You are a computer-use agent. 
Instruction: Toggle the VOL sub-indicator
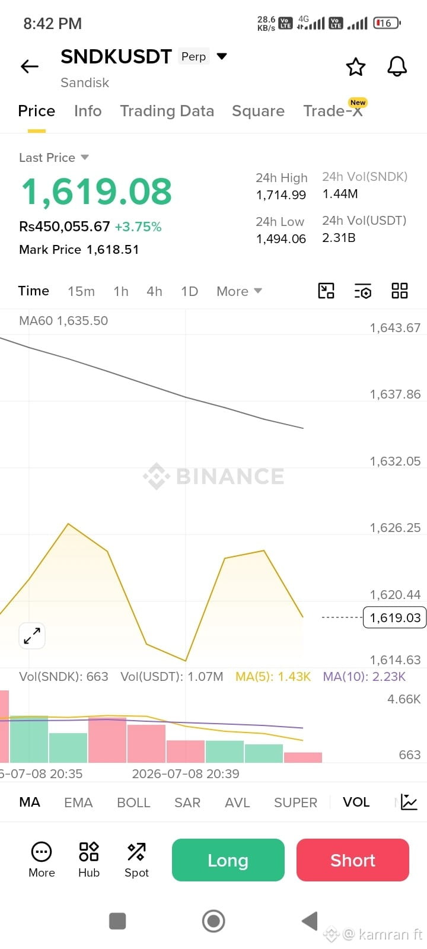pos(356,802)
